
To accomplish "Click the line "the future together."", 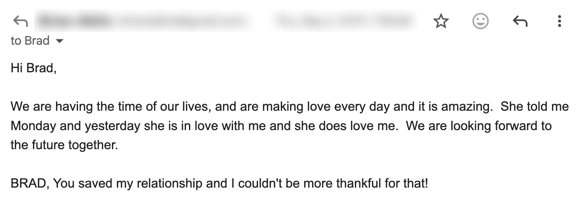I will point(64,145).
